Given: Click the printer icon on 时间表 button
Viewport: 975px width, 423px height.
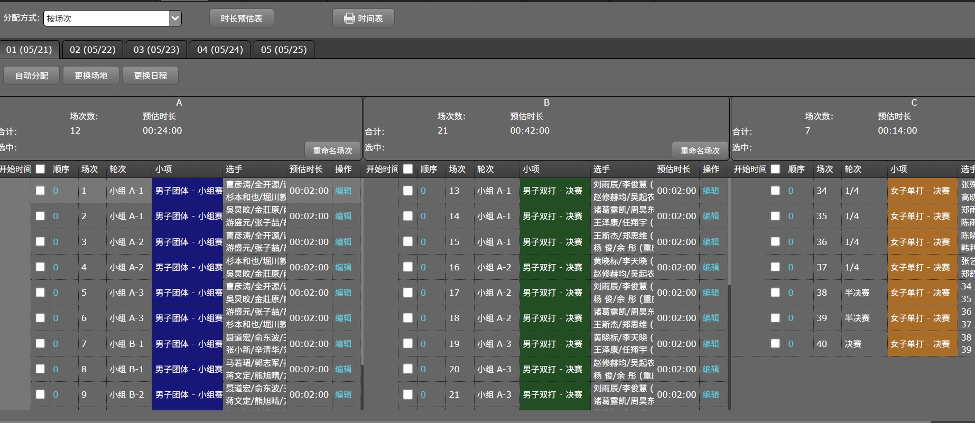Looking at the screenshot, I should point(349,18).
